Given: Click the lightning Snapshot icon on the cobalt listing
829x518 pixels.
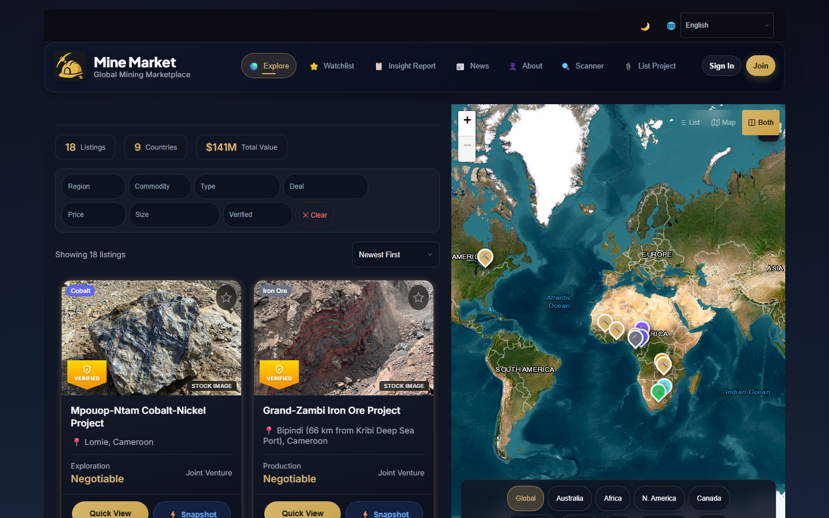Looking at the screenshot, I should (x=173, y=513).
